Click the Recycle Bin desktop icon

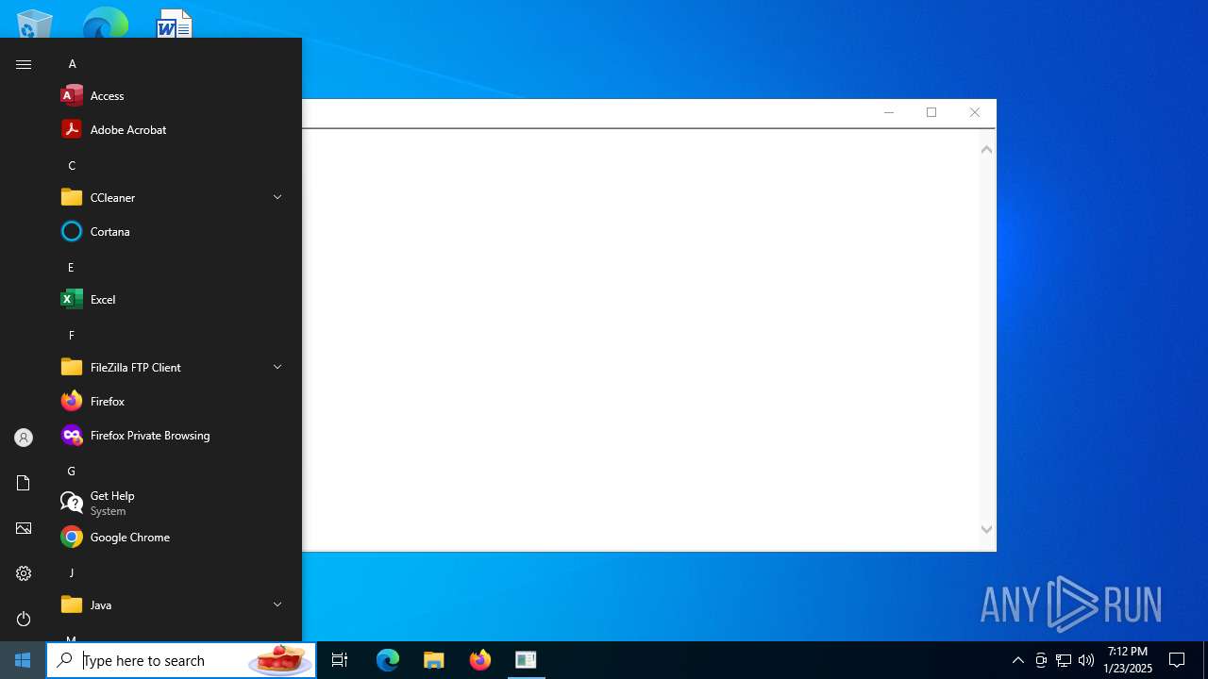tap(35, 24)
